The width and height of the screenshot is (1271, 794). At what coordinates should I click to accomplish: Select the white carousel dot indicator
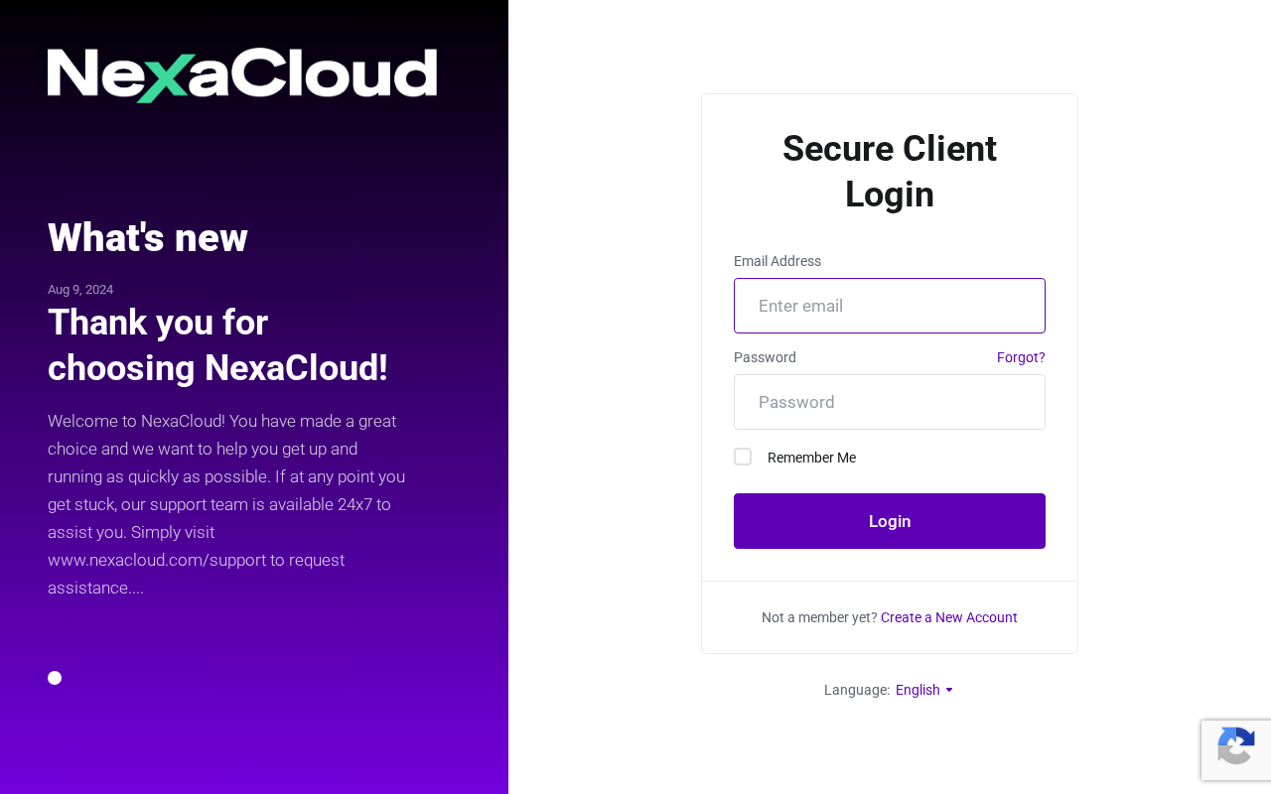point(55,678)
